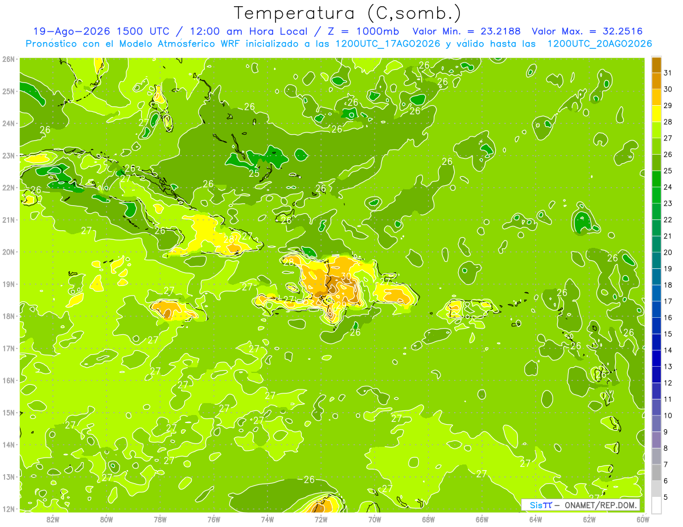683x527 pixels.
Task: Click the 'Sis' logo text in credit box
Action: tap(536, 505)
